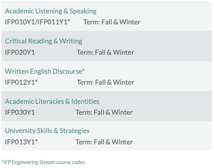This screenshot has width=214, height=168.
Task: Click the term text for Academic Listening & Speaking
Action: 112,22
